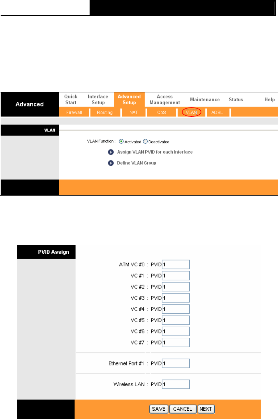Click the 'VLAN Function :' label text
The width and height of the screenshot is (278, 419).
(101, 141)
